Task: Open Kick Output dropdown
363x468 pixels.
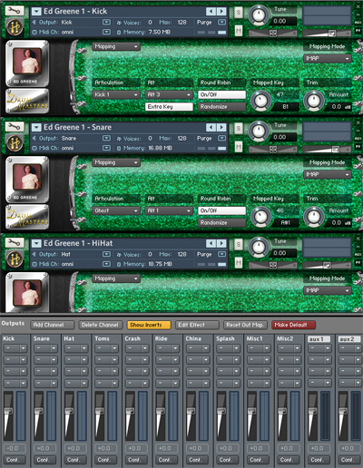Action: [106, 22]
